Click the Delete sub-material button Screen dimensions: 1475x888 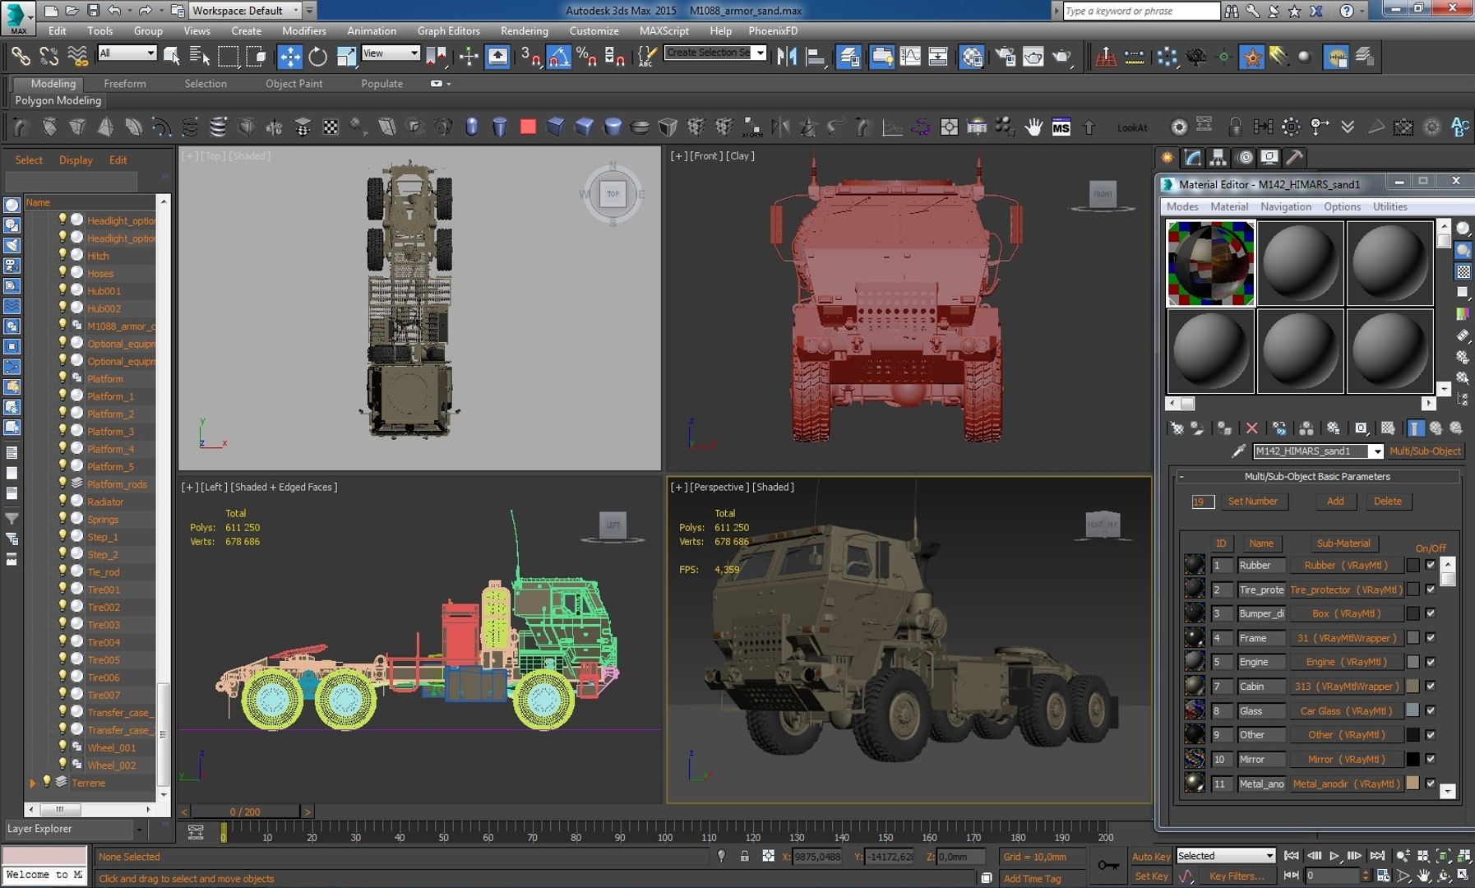pyautogui.click(x=1388, y=502)
